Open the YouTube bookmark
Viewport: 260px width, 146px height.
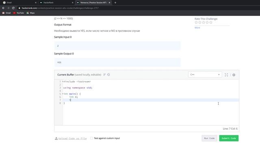19,13
